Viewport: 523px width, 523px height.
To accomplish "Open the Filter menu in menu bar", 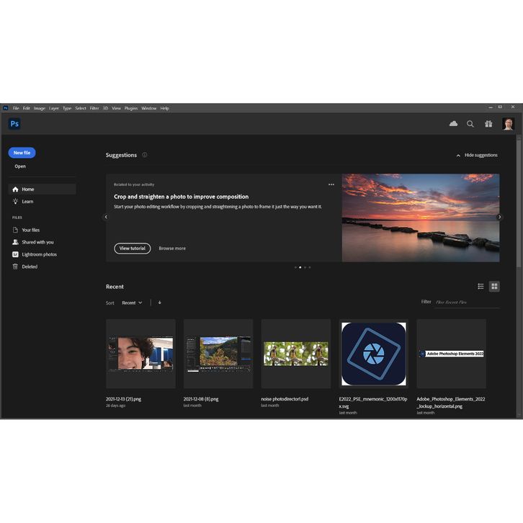I will click(94, 108).
